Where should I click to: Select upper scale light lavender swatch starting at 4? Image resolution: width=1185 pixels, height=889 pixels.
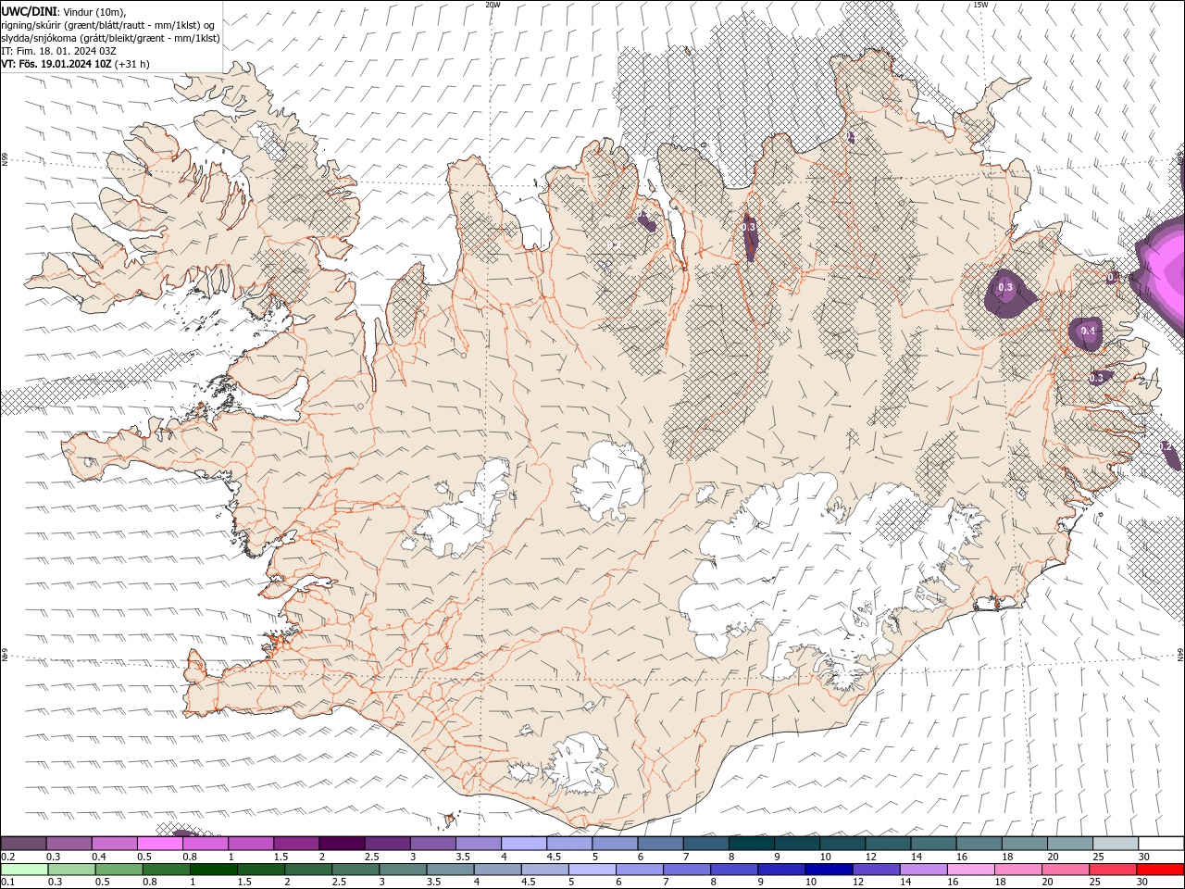[x=524, y=844]
